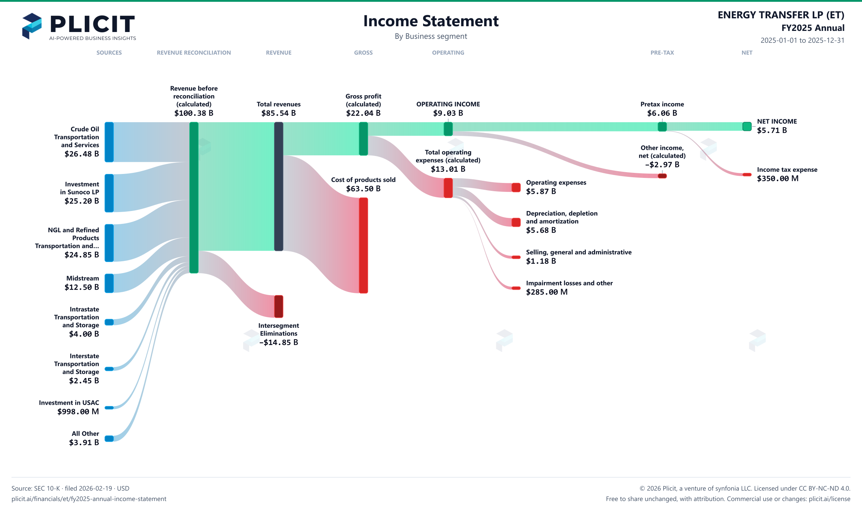This screenshot has width=862, height=510.
Task: Click the Operating expenses red node
Action: click(516, 187)
